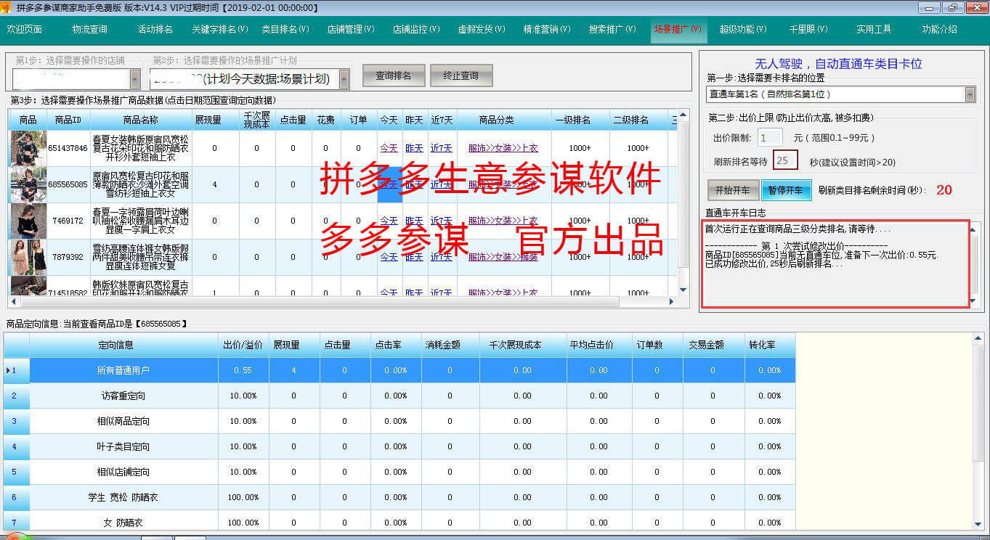Select product thumbnail for ID 7879392
This screenshot has width=990, height=540.
[28, 257]
